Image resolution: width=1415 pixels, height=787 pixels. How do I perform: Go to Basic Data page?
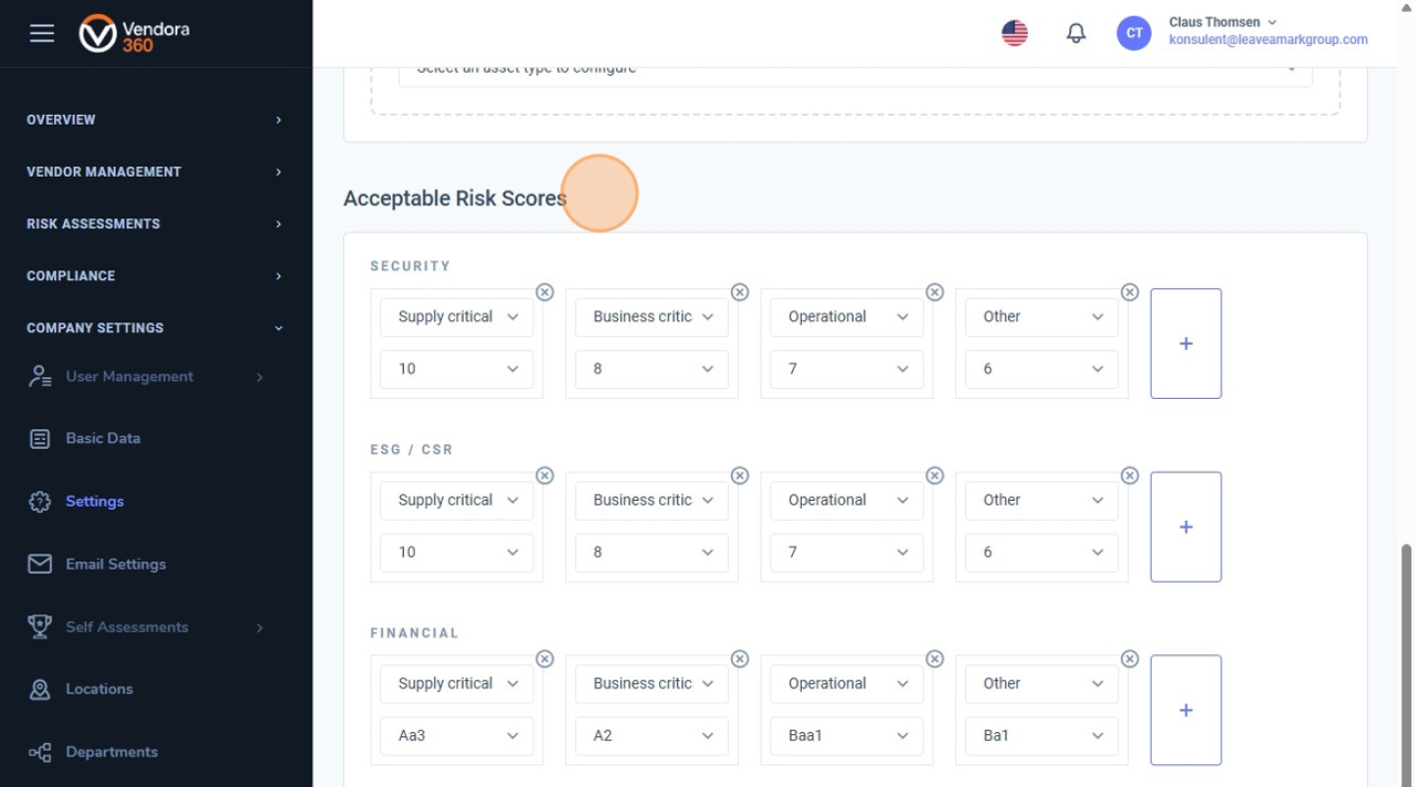click(x=103, y=439)
